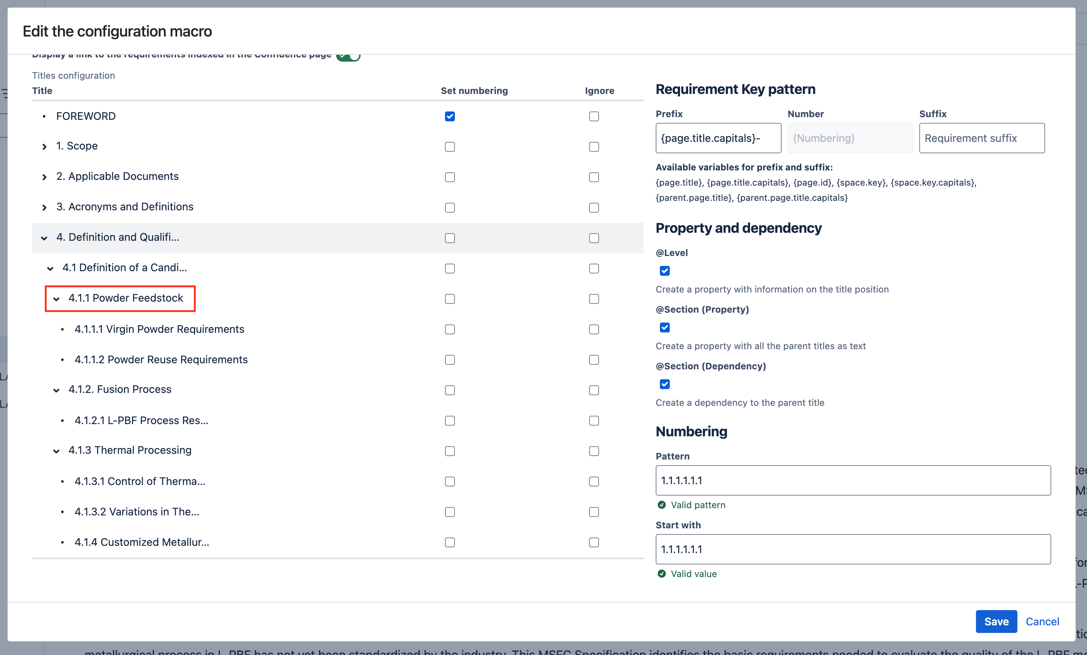This screenshot has height=655, width=1087.
Task: Select 4.1.4 Customized Metallur... title
Action: tap(141, 542)
